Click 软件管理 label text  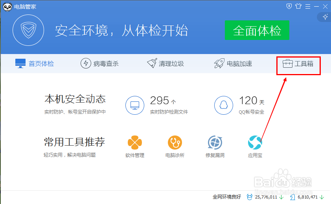(135, 155)
